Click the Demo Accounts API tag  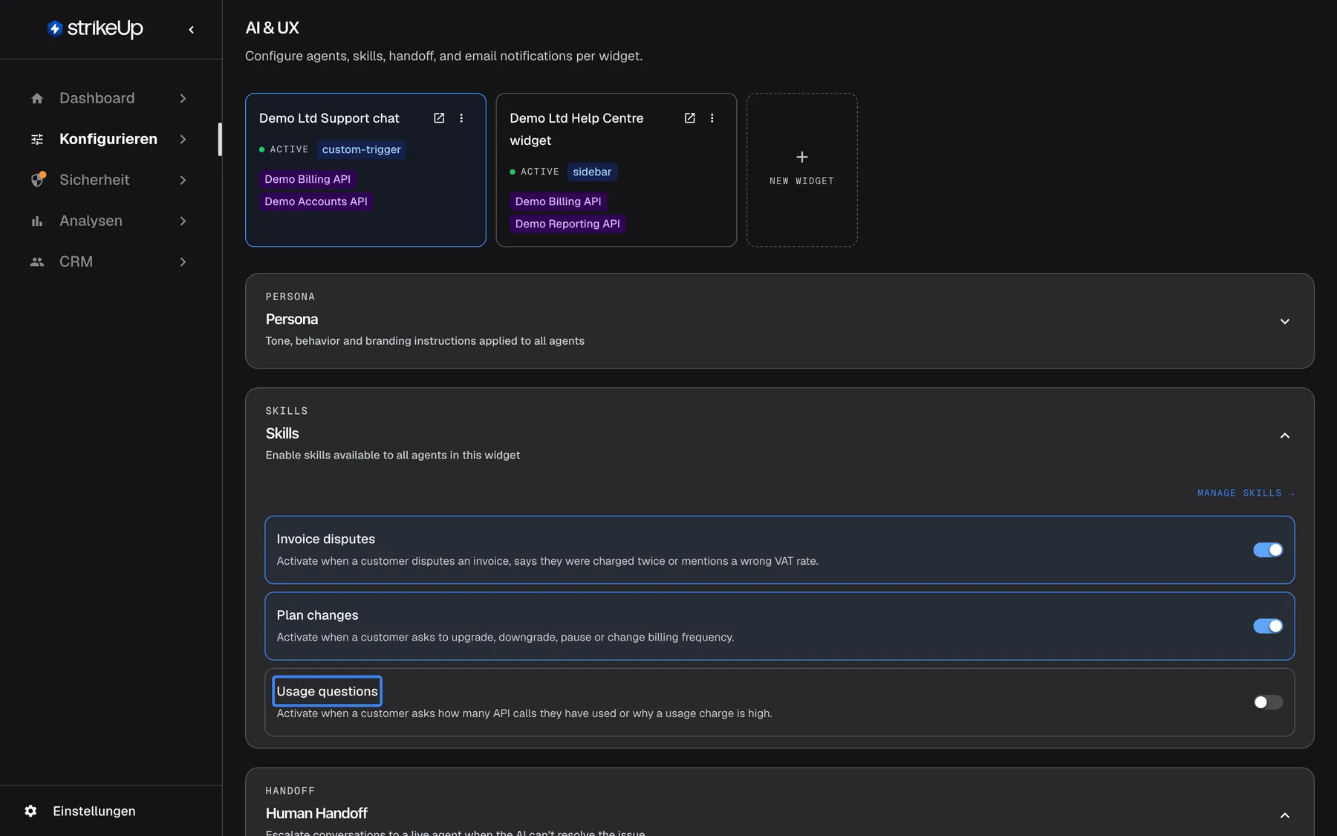[x=316, y=201]
